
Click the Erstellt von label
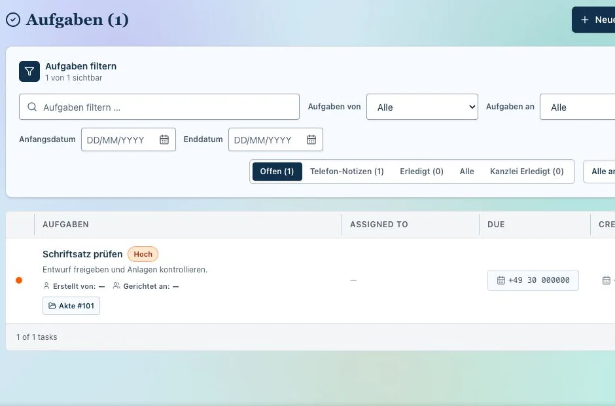(x=74, y=286)
